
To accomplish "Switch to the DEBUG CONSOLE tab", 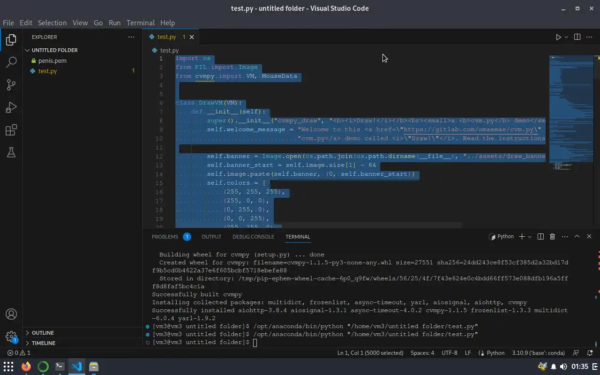I will coord(253,237).
